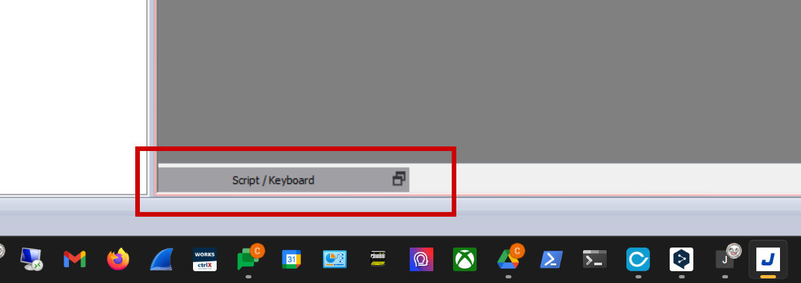Open Gmail from the taskbar

click(75, 259)
